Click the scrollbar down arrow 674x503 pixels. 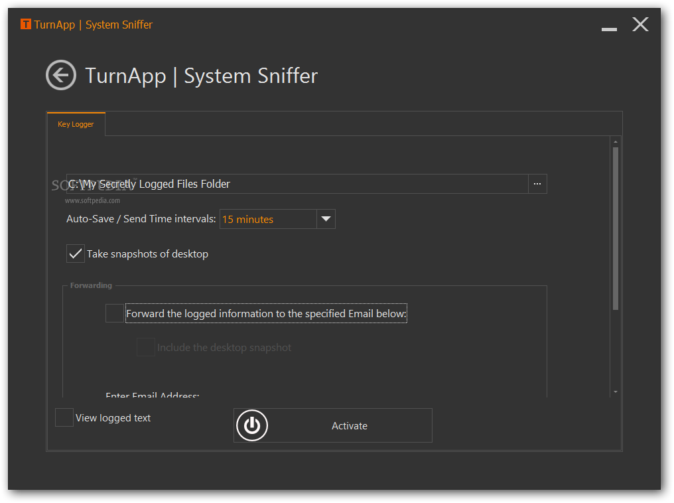(616, 392)
